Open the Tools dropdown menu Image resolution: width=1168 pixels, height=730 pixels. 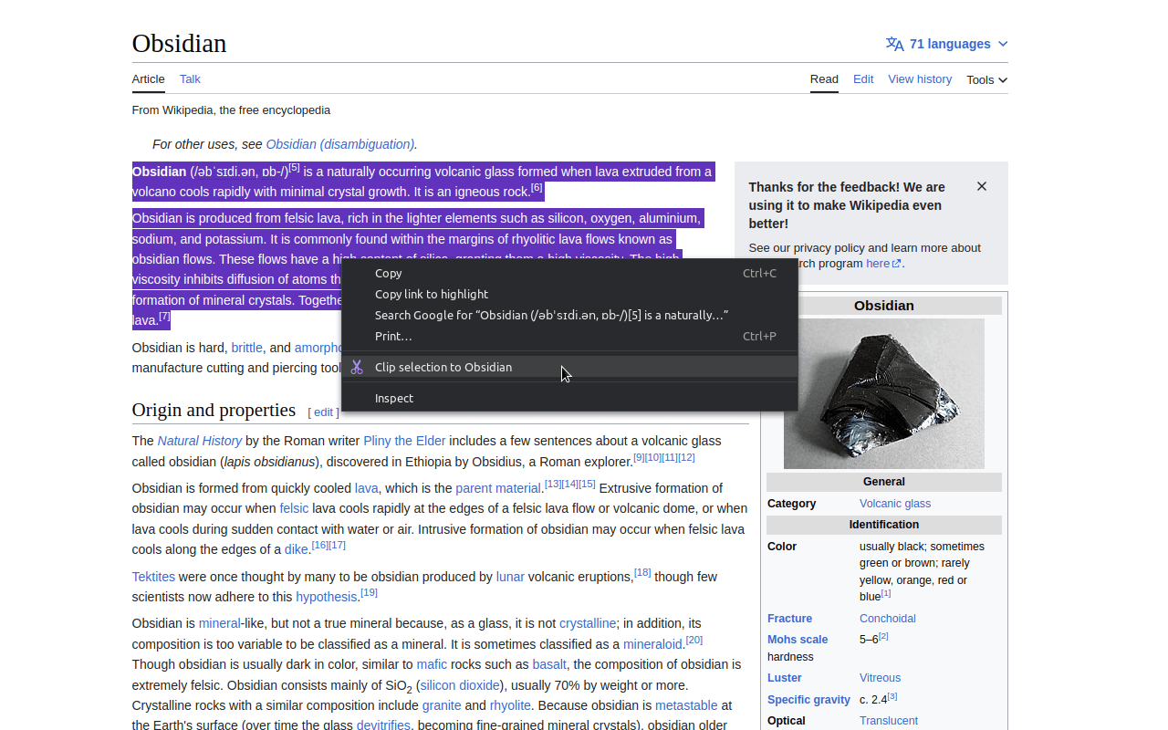point(985,79)
